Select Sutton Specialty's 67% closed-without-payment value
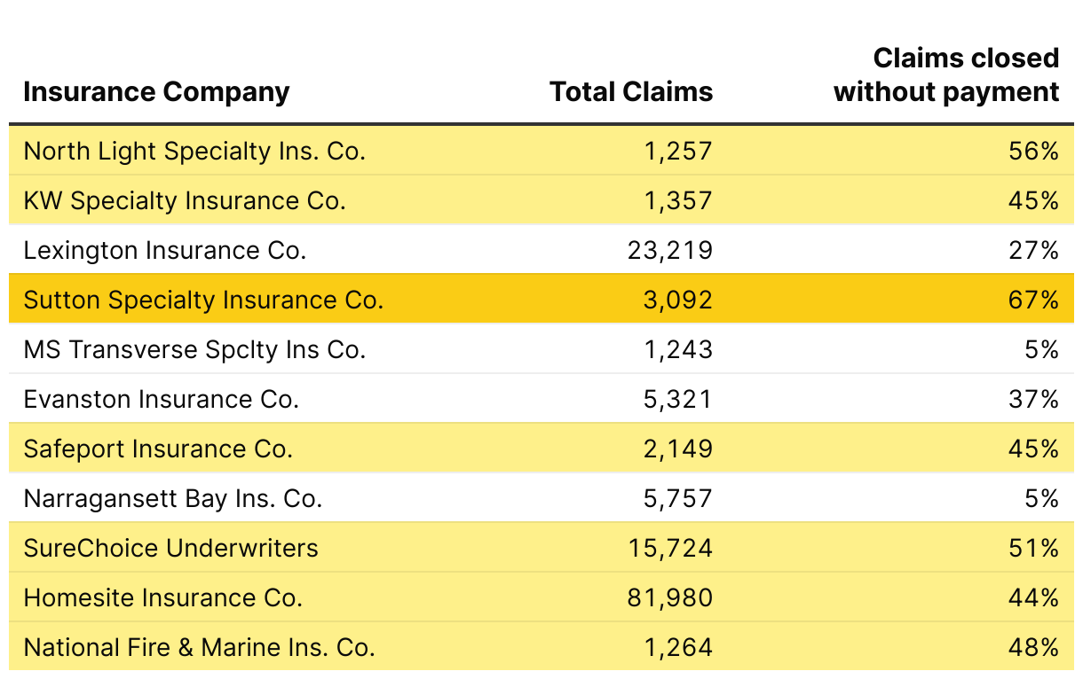This screenshot has height=679, width=1083. click(x=1034, y=300)
